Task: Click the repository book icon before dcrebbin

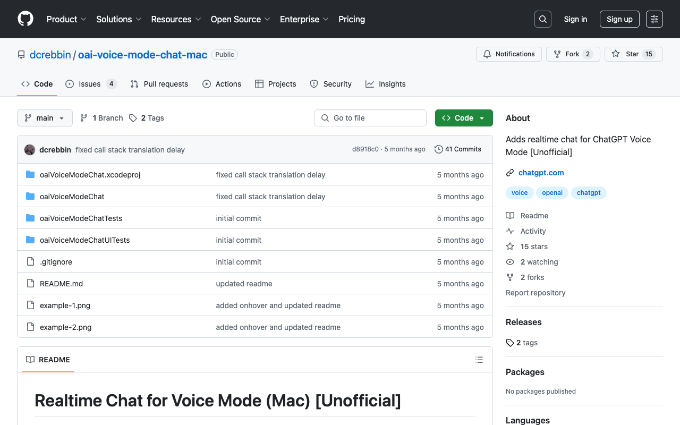Action: [x=21, y=54]
